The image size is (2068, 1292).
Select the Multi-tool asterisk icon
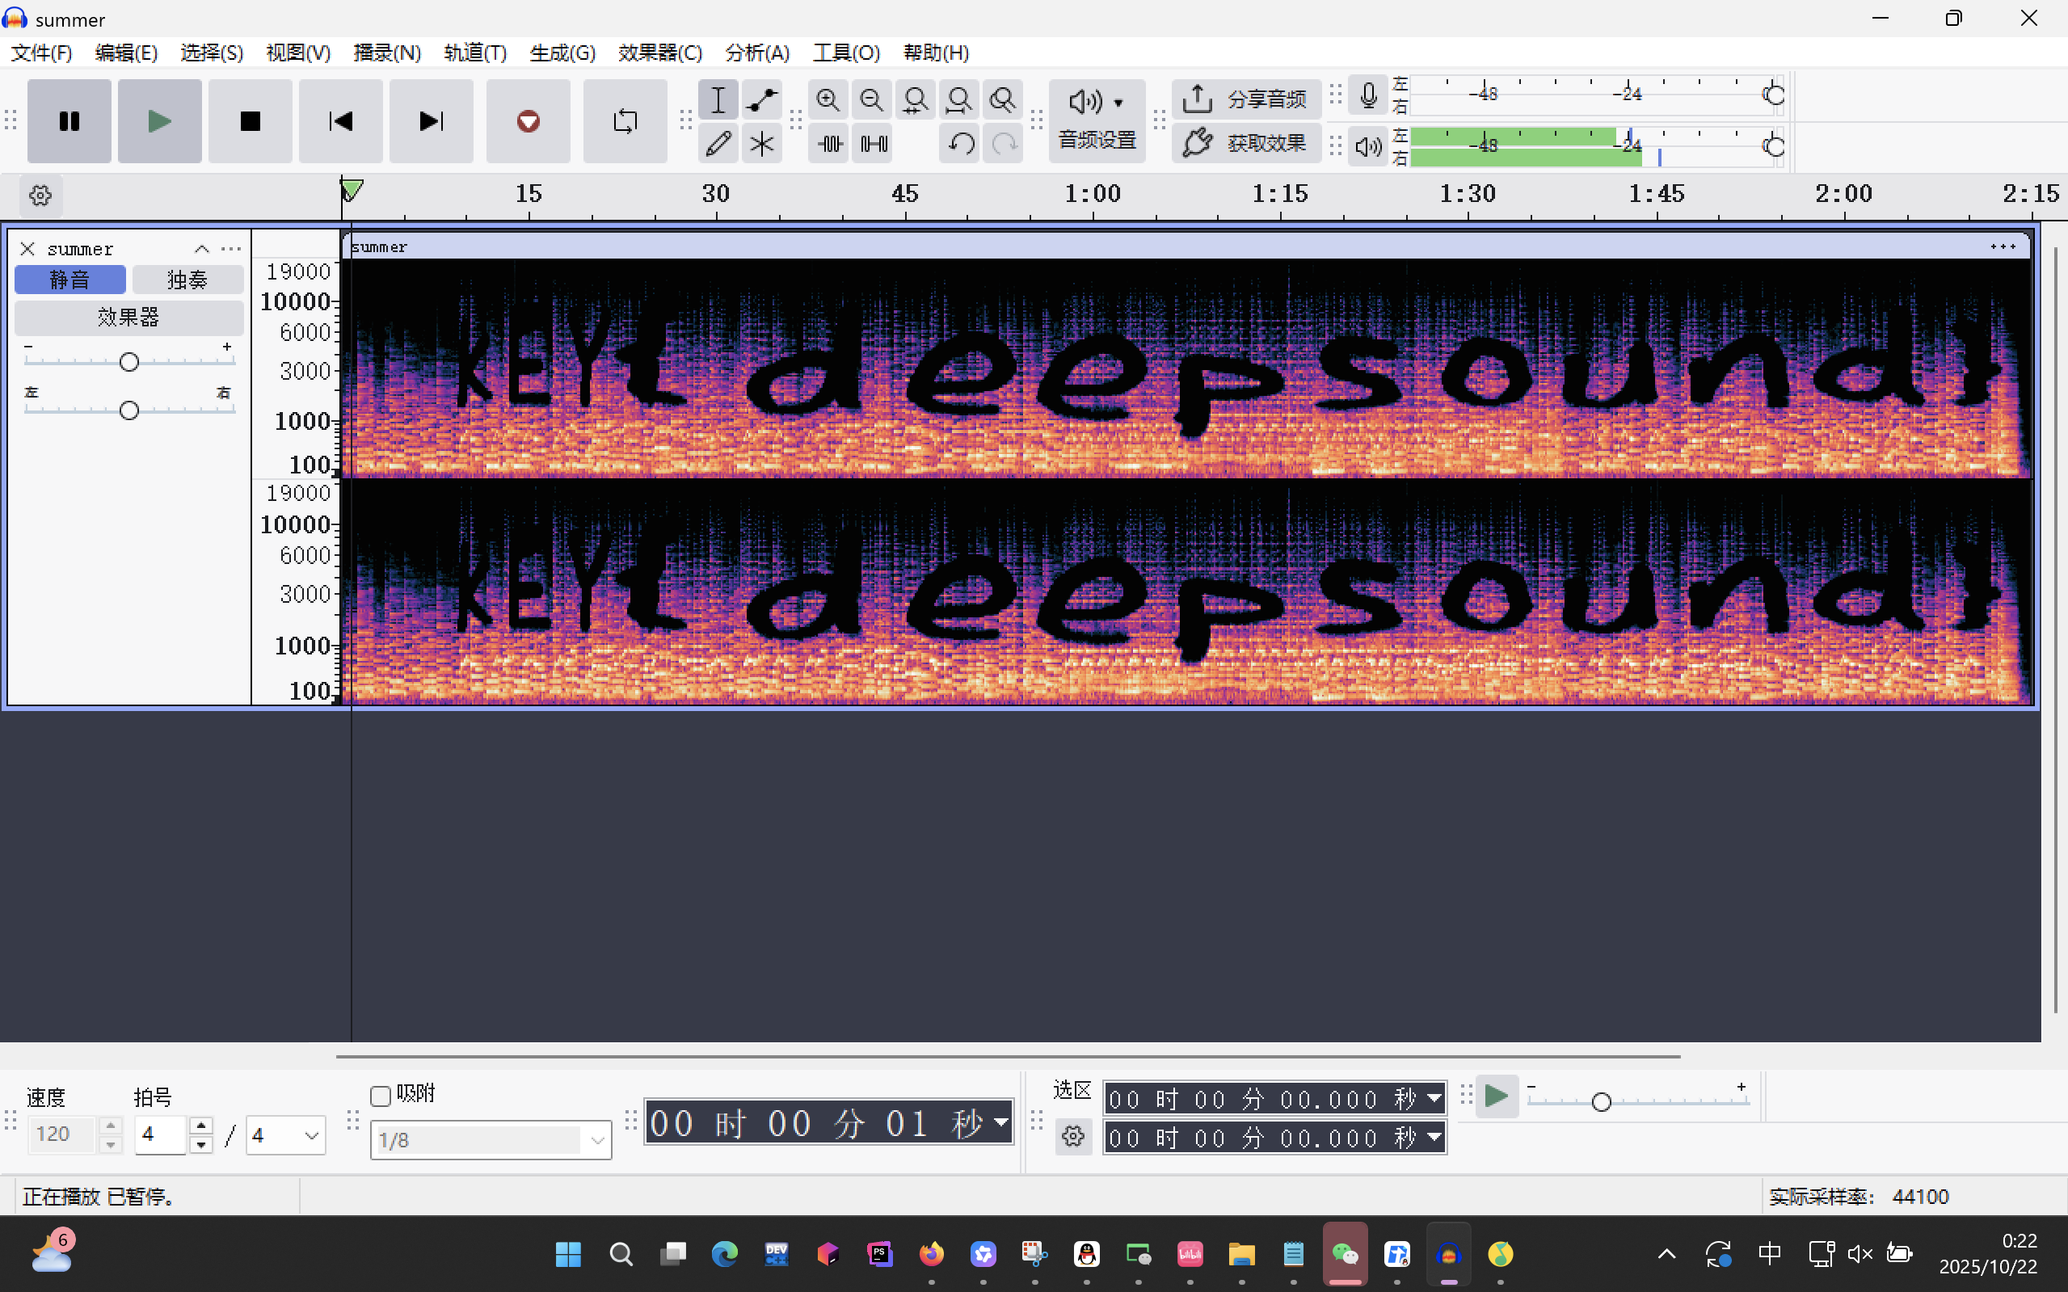[x=761, y=144]
